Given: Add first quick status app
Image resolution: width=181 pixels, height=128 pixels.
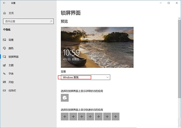Looking at the screenshot, I should [65, 117].
